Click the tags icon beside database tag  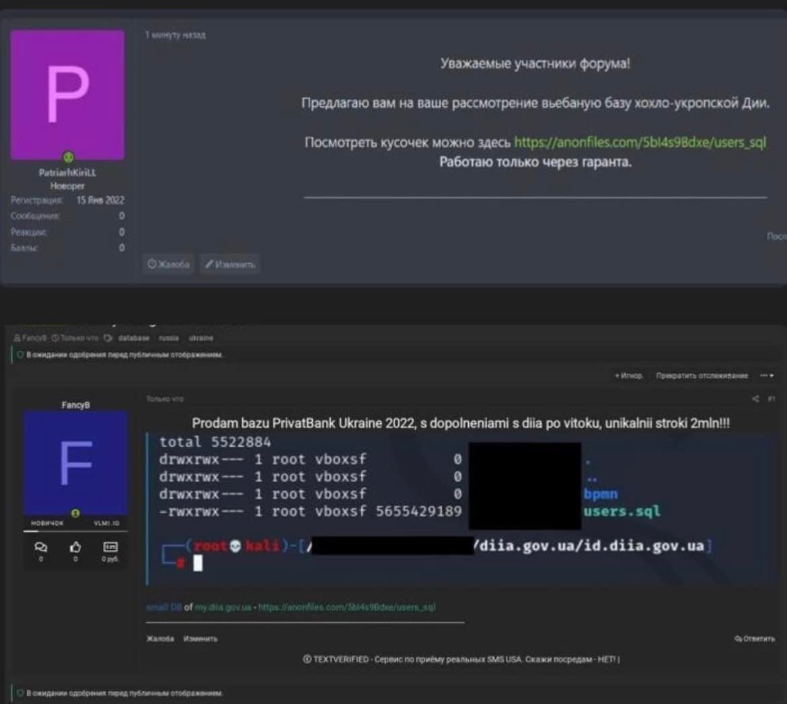click(x=108, y=338)
